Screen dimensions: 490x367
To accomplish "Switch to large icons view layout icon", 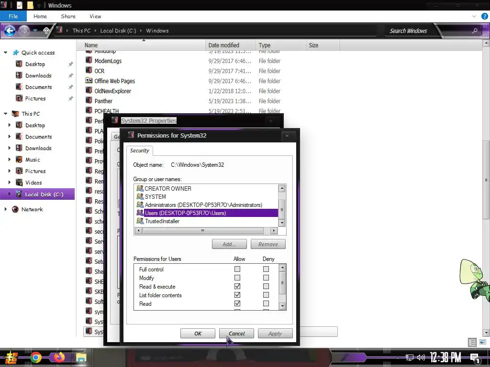I will coord(482,342).
